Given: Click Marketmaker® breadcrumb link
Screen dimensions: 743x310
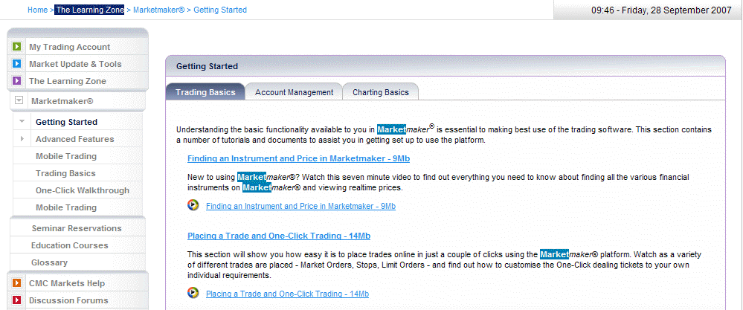Looking at the screenshot, I should 158,10.
